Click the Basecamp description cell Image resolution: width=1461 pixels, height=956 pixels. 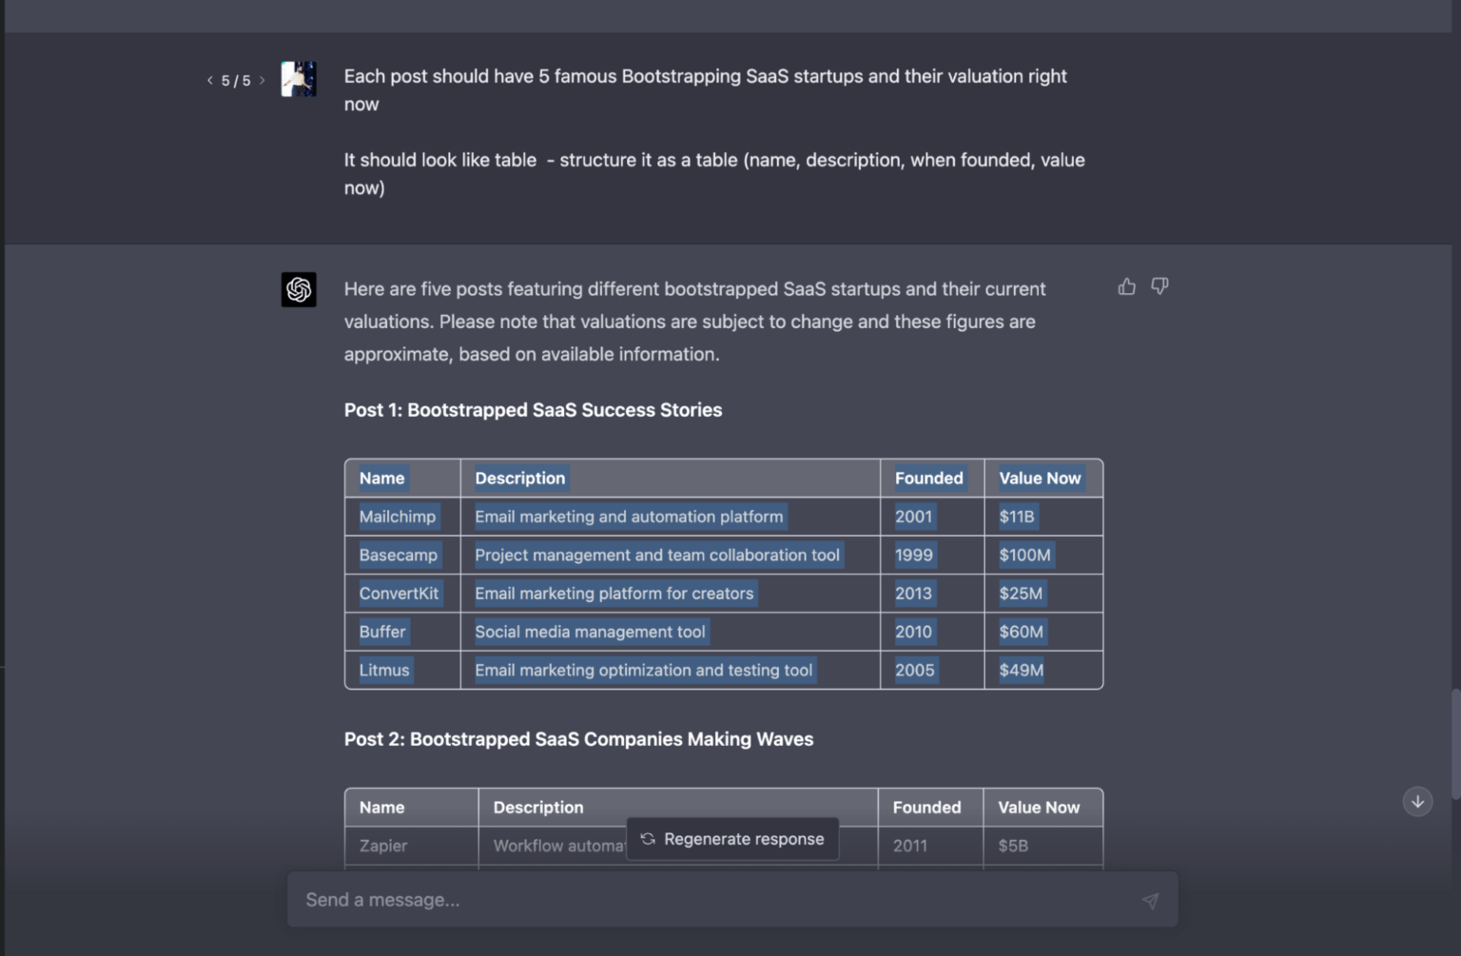657,555
